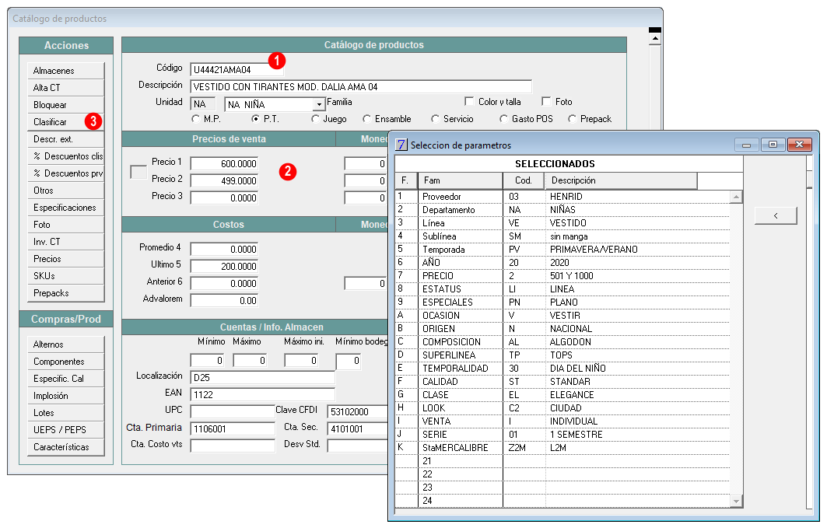Viewport: 827px width, 528px height.
Task: Open the NA NIÑA unit dropdown
Action: click(319, 104)
